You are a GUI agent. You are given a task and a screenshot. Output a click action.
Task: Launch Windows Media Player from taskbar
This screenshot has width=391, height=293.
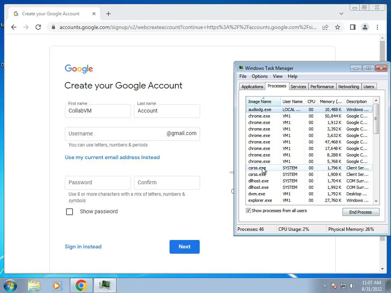(x=57, y=285)
